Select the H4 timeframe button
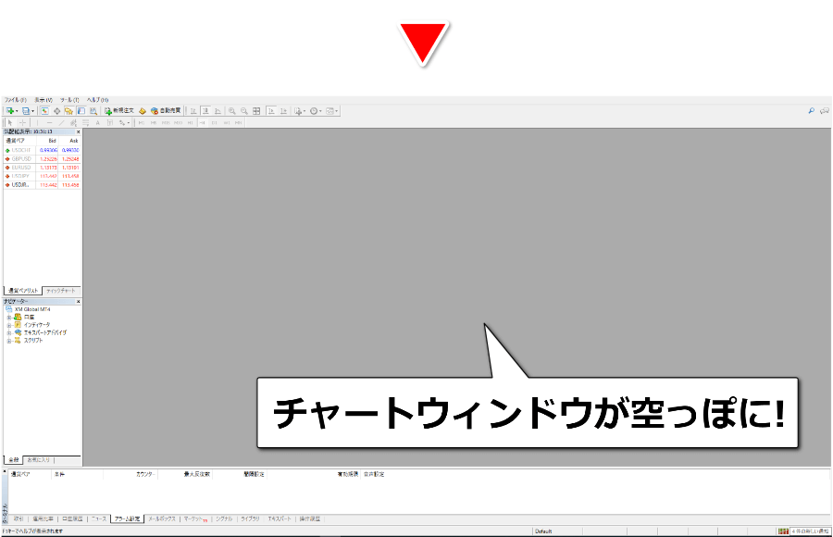Screen dimensions: 833x537 pyautogui.click(x=202, y=123)
